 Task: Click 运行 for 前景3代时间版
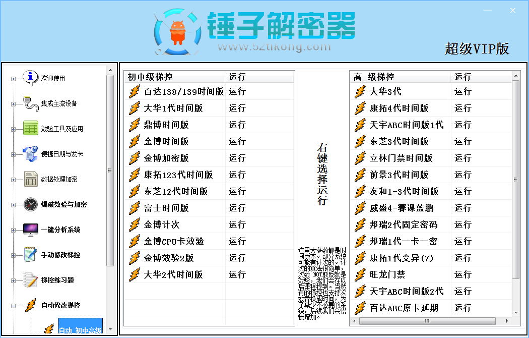[x=463, y=175]
